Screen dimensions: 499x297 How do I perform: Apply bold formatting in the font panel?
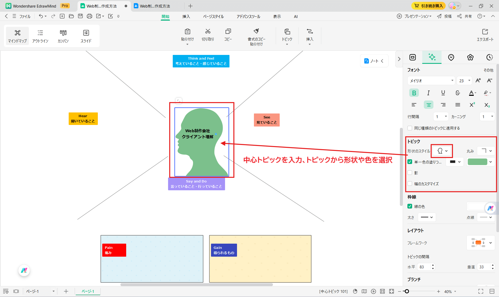[x=414, y=93]
